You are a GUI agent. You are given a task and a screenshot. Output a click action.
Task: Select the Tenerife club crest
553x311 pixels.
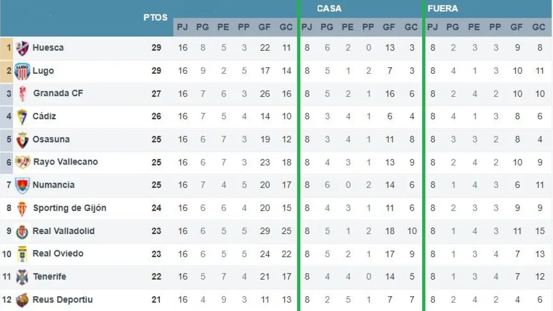point(22,277)
